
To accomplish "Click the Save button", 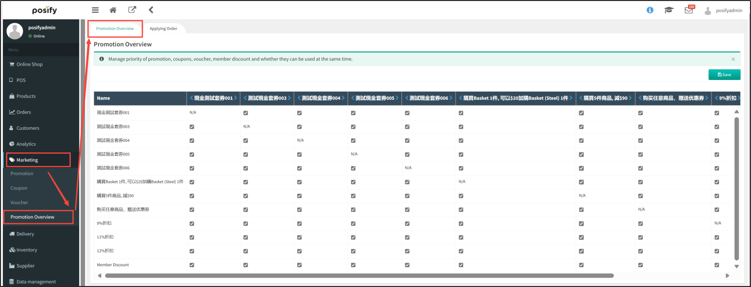I will coord(724,74).
